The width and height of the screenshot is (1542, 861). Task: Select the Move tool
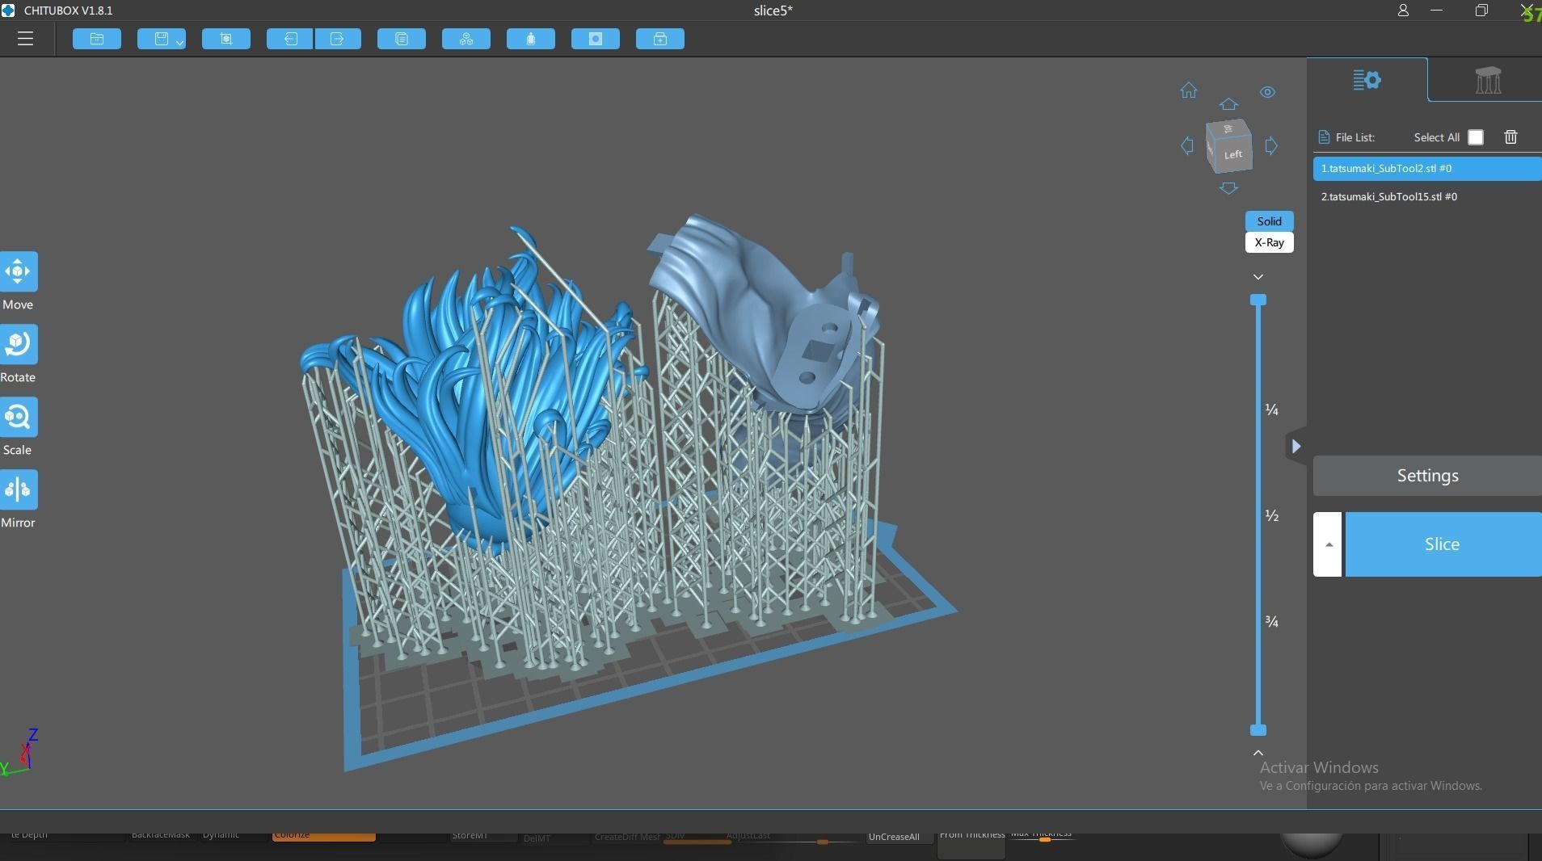click(18, 271)
